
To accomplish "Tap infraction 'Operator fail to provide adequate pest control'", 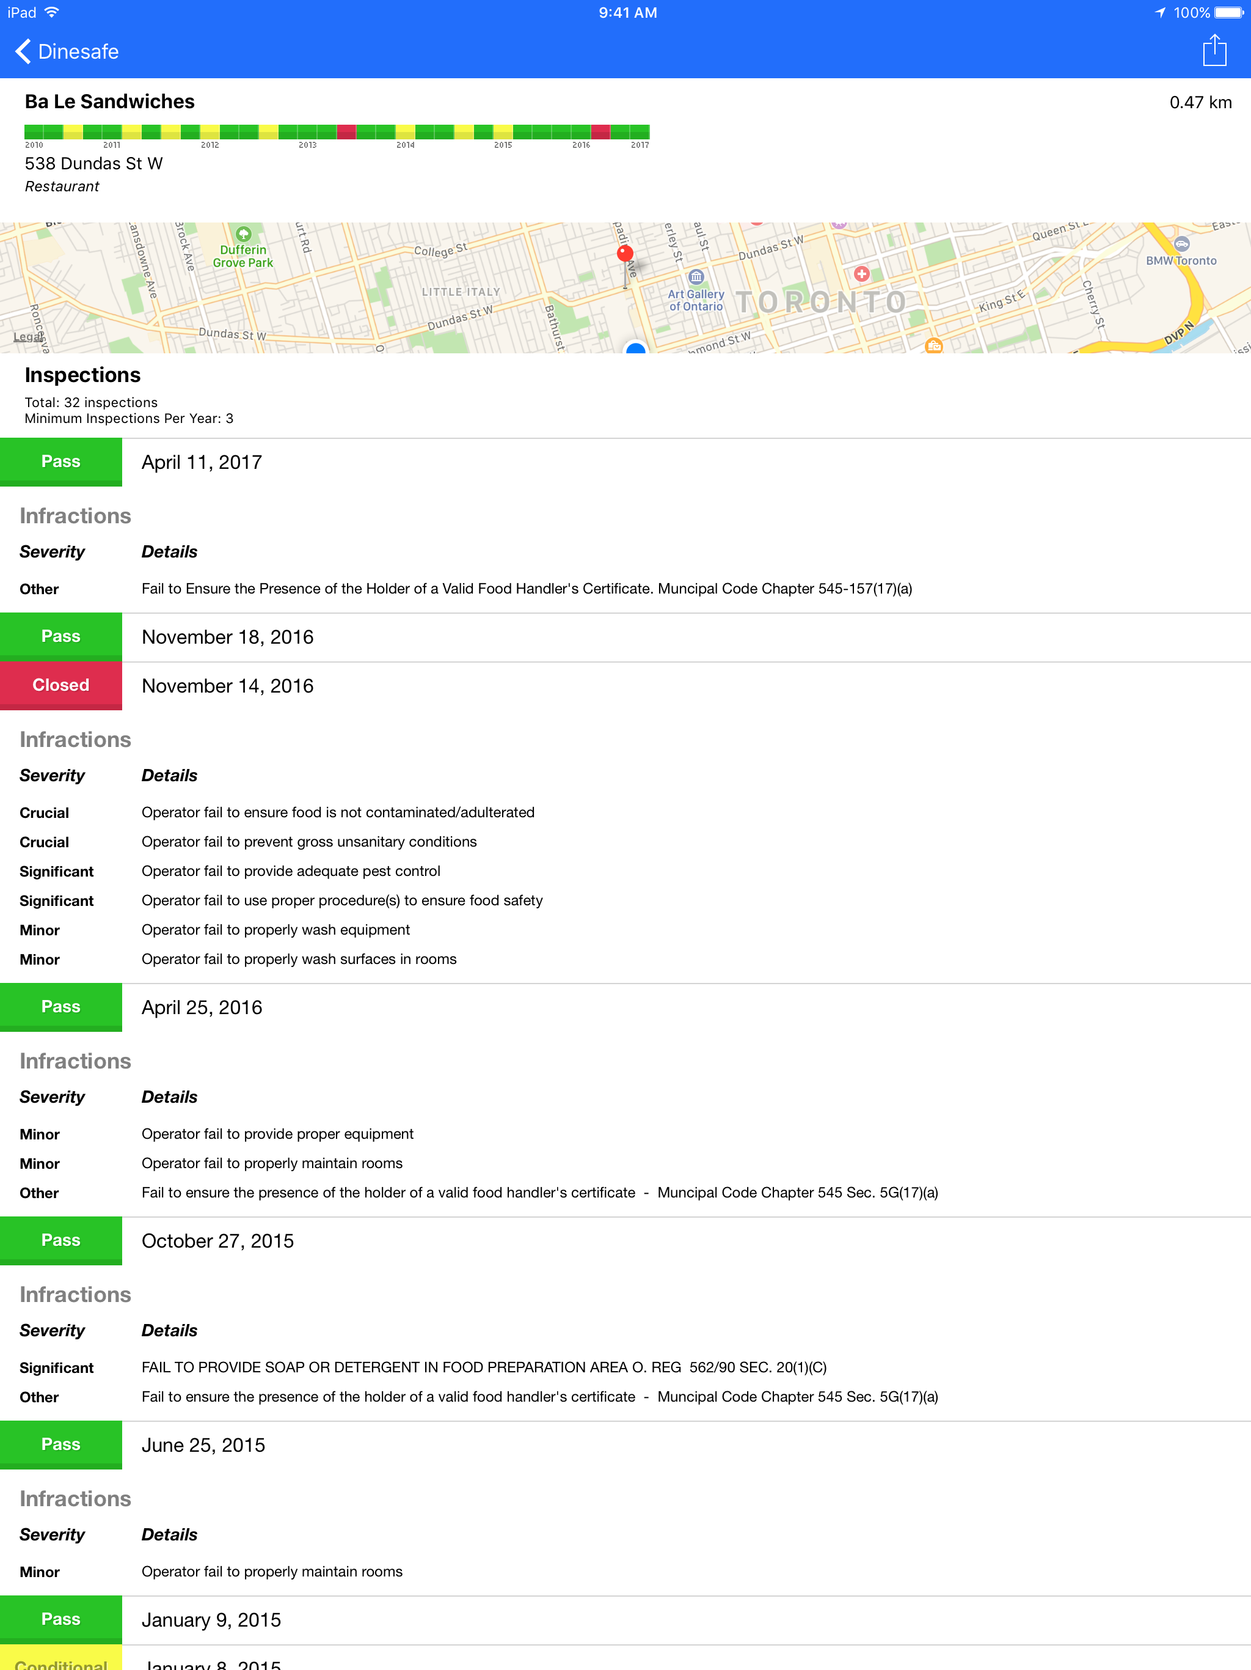I will pos(291,871).
